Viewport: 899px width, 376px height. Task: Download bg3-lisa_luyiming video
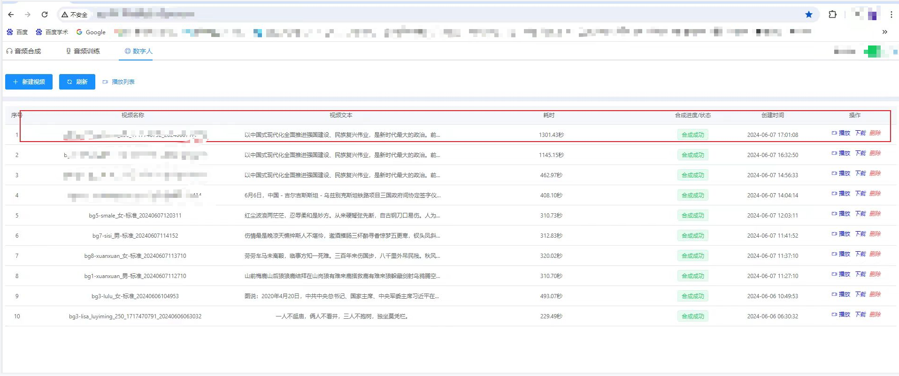coord(860,315)
